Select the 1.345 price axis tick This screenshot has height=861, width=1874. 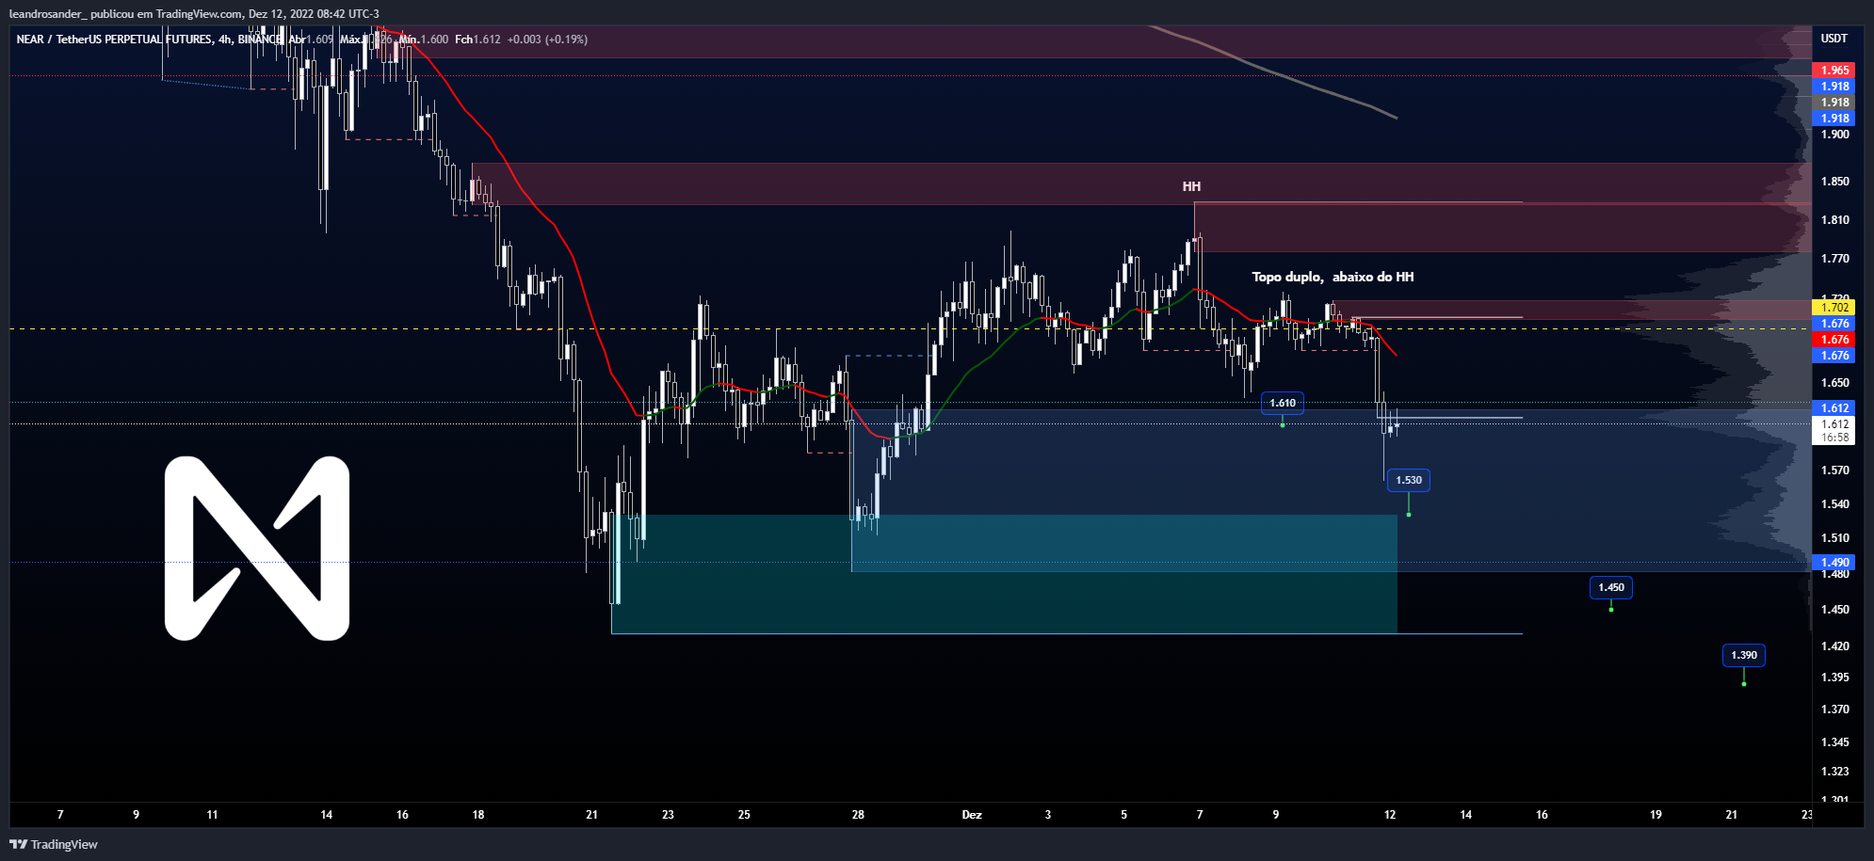[1834, 742]
